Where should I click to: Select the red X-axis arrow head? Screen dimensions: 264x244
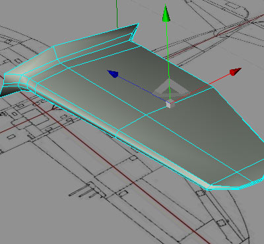(236, 72)
